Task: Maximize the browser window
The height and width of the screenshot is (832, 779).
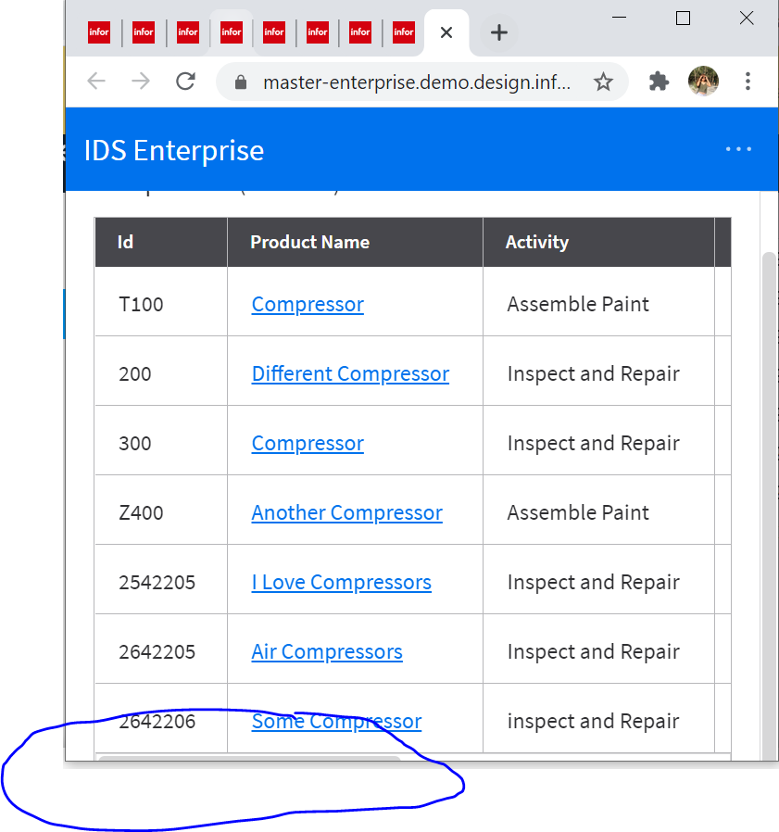Action: pyautogui.click(x=683, y=18)
